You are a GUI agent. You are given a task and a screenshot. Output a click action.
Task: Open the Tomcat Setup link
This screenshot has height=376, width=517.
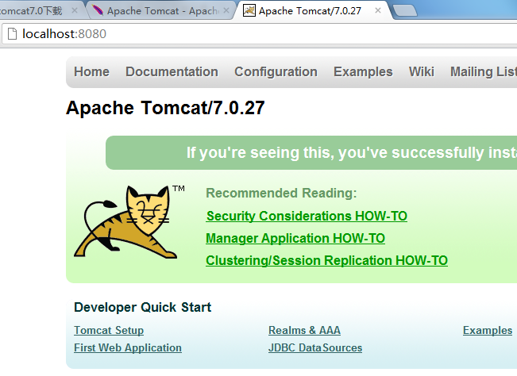[109, 330]
